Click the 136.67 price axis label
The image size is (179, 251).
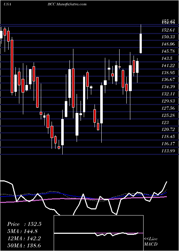[x=168, y=80]
